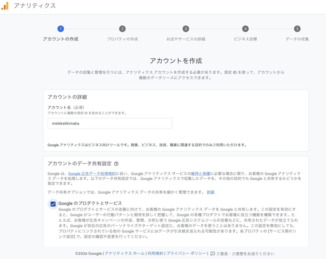Viewport: 326px width, 259px height.
Task: Open the プライバシー ポリシー footer link
Action: (186, 254)
